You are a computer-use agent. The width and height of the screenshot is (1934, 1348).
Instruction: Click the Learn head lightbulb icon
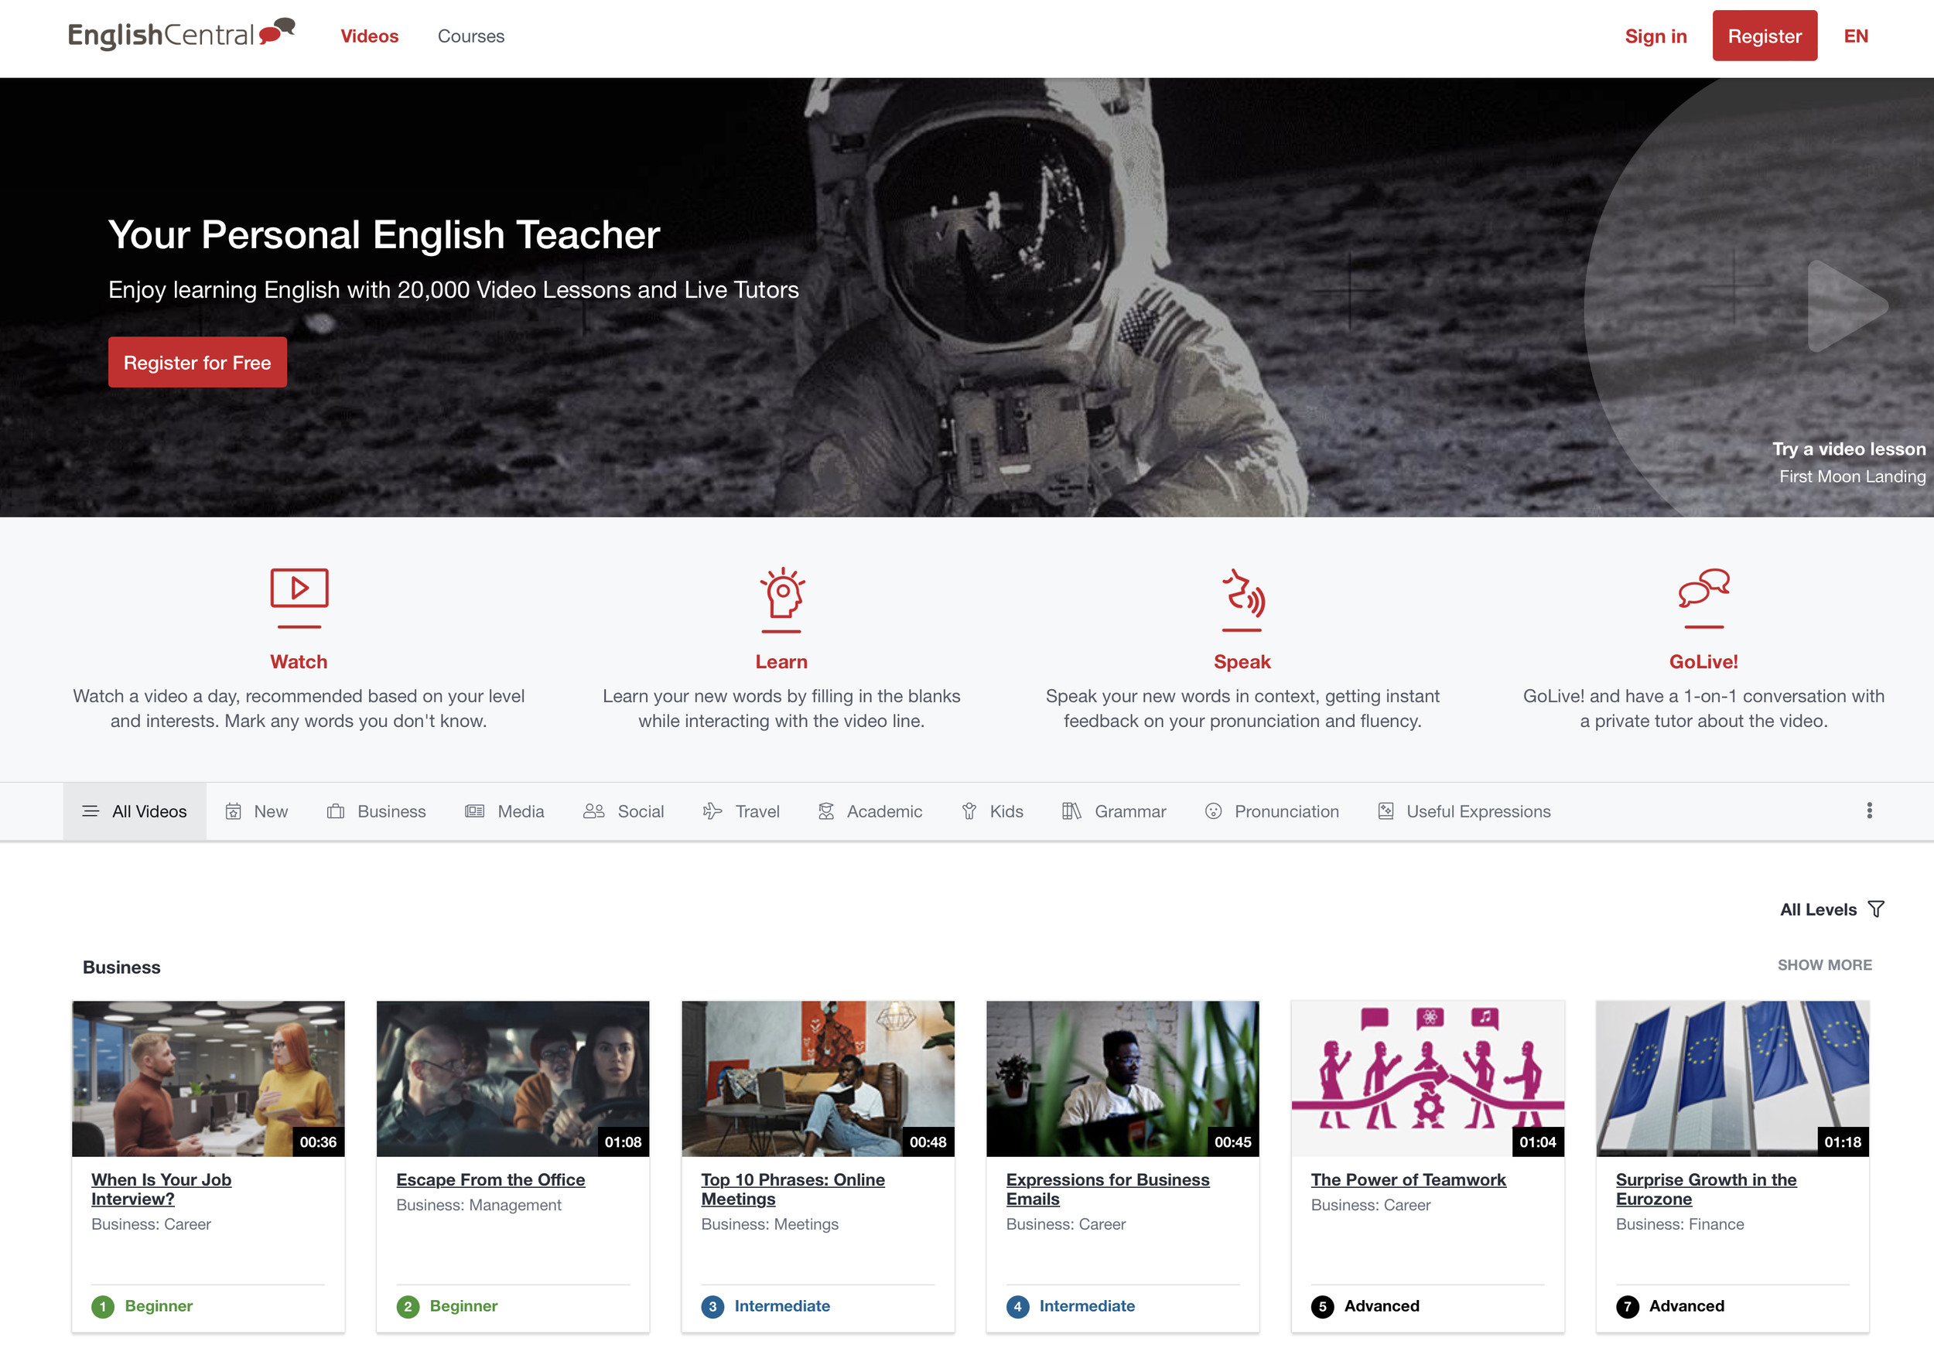(x=781, y=594)
